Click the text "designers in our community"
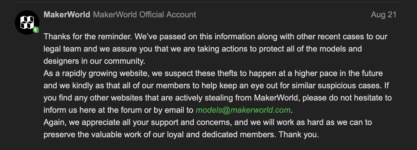 coord(94,61)
